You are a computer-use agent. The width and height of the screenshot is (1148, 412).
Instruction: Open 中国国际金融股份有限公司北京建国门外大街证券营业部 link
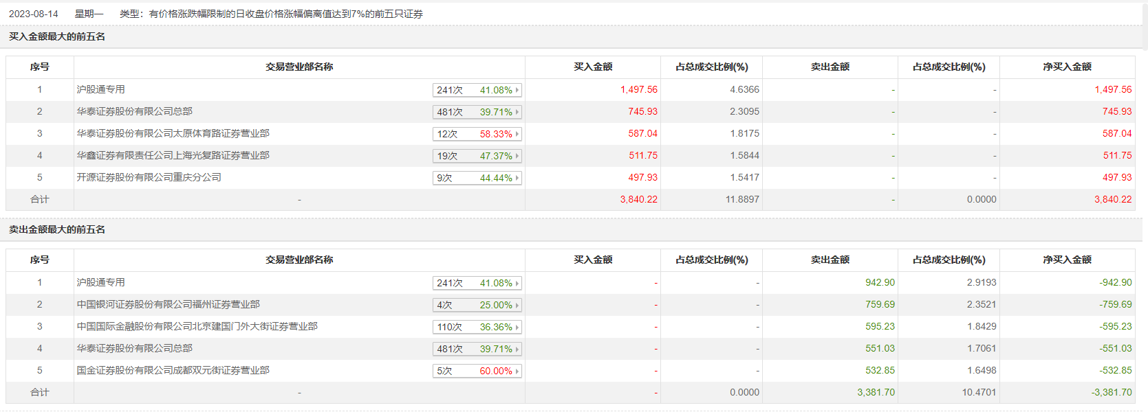pyautogui.click(x=197, y=326)
